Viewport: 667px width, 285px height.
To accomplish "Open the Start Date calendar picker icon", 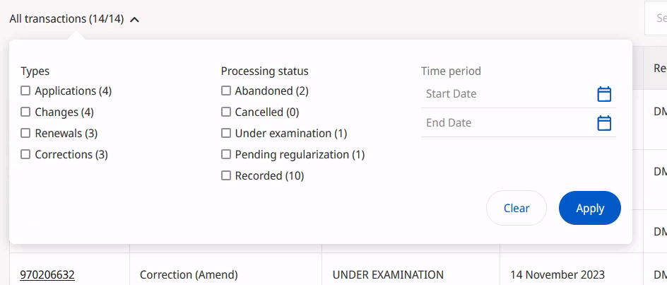I will click(x=604, y=94).
